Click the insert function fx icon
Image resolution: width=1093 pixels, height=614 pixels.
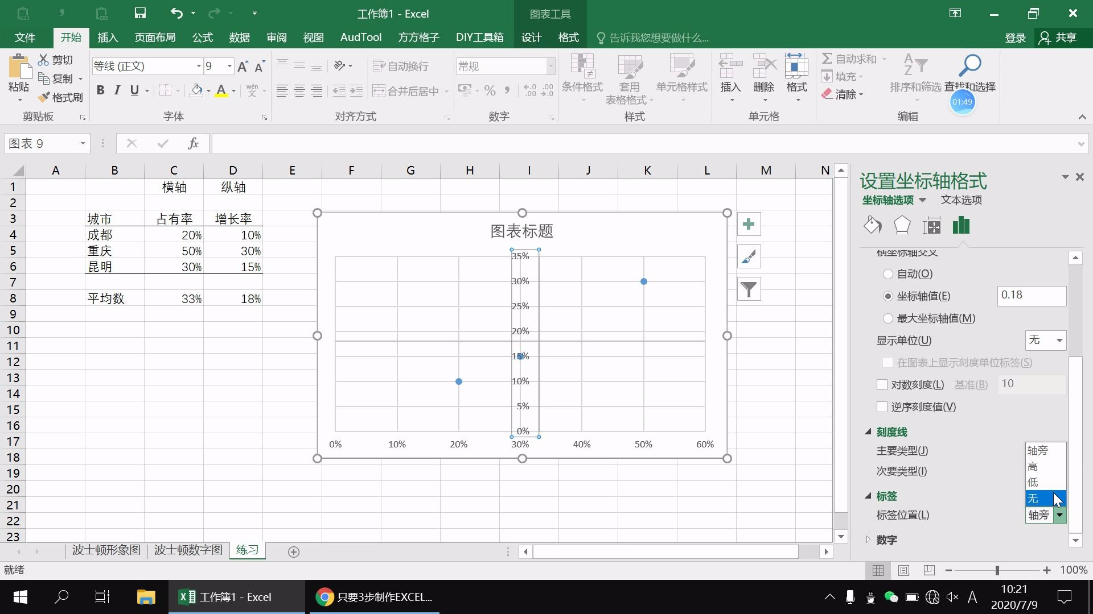[x=193, y=143]
